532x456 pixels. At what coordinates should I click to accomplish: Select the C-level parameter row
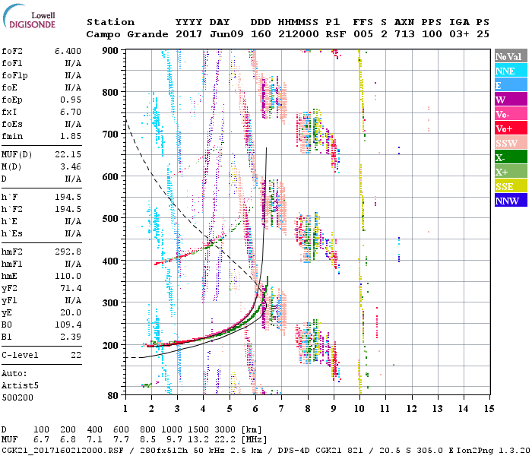point(42,355)
